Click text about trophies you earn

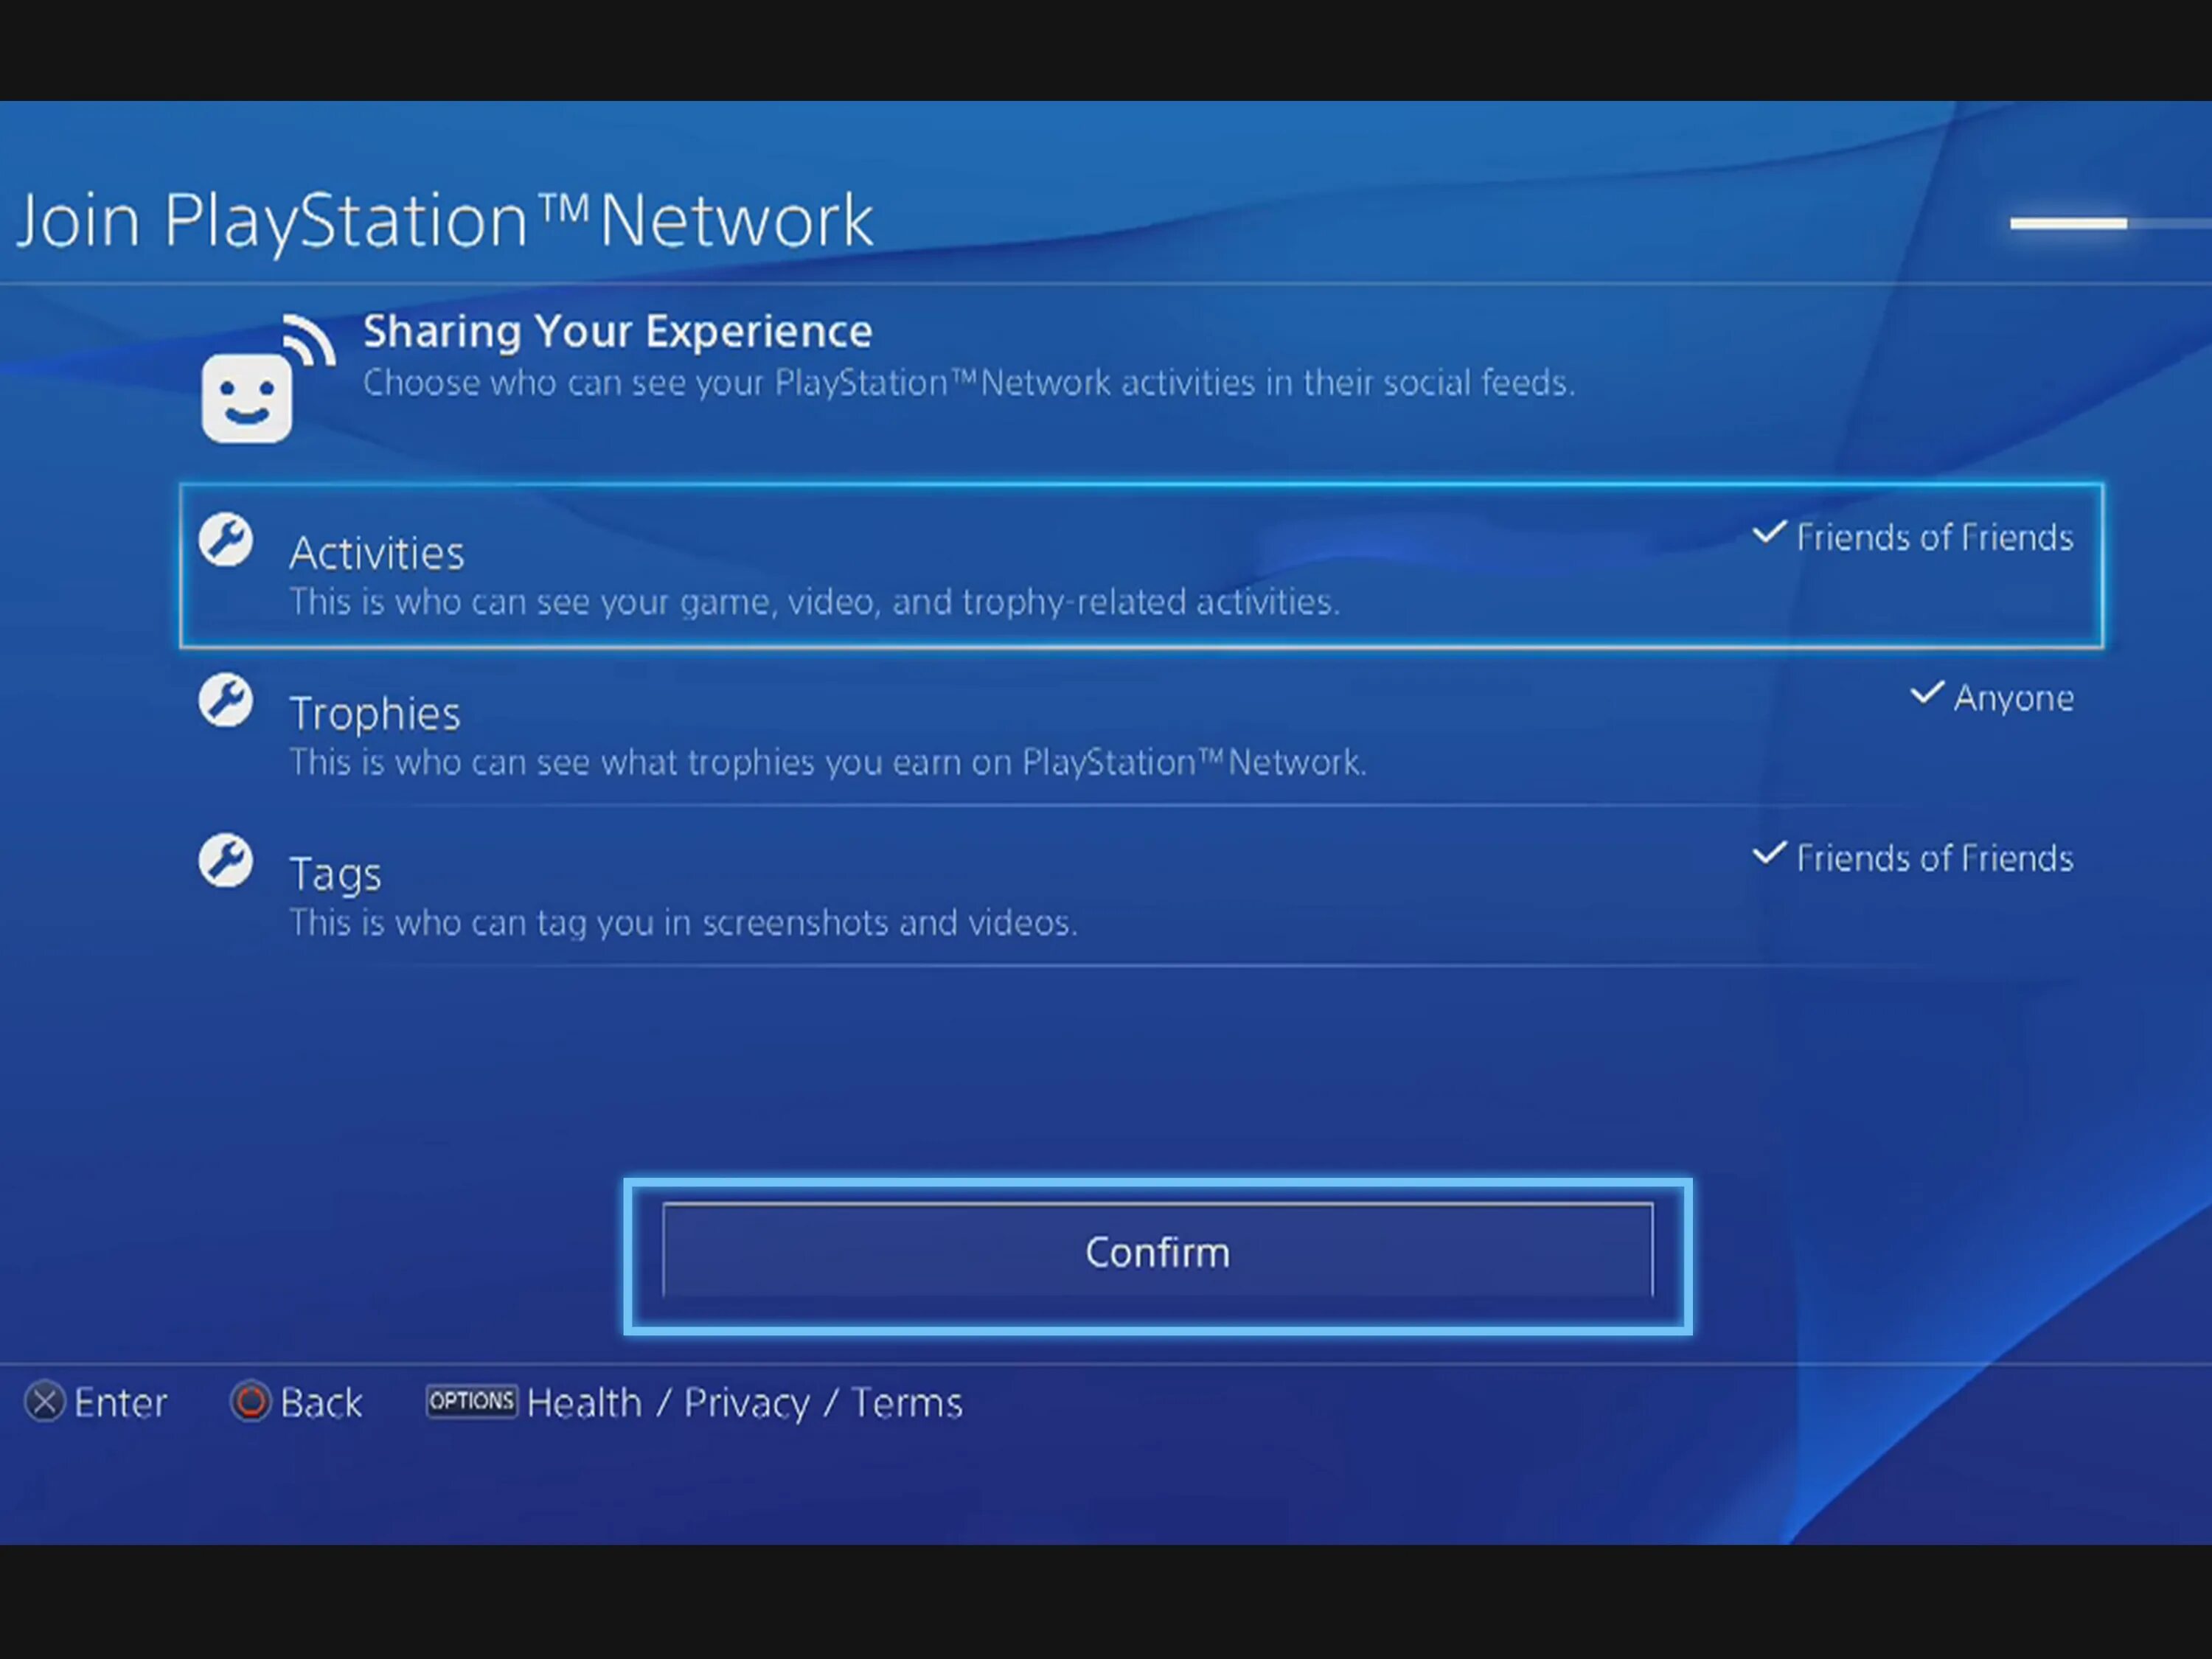coord(827,763)
